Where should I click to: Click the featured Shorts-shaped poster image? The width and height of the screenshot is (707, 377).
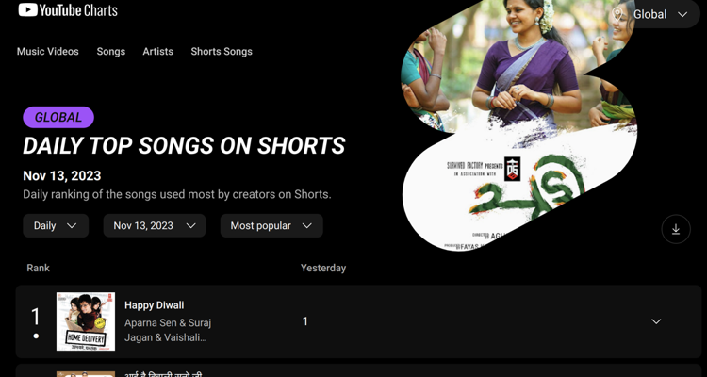pyautogui.click(x=518, y=125)
